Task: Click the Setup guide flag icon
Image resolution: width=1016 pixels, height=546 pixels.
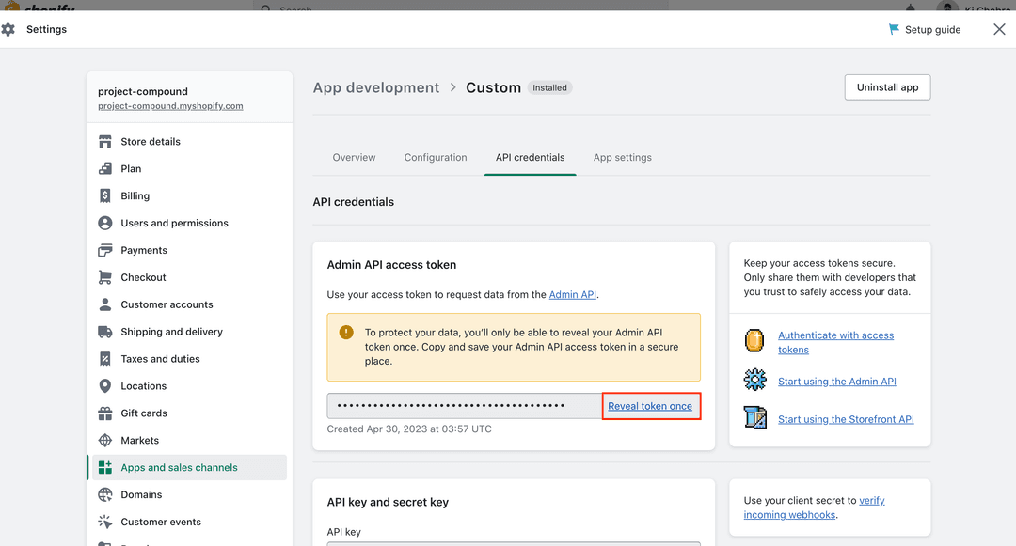Action: [894, 29]
